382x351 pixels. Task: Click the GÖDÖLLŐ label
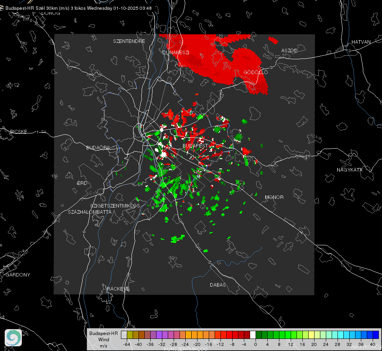click(256, 72)
